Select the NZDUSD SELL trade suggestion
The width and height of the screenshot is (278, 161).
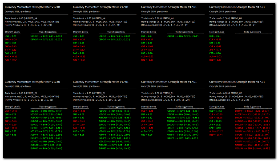click(252, 148)
